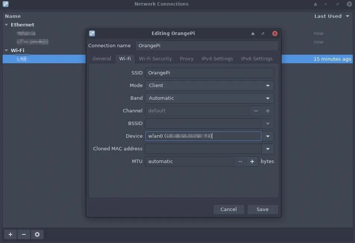Close the Network Connections window
The image size is (355, 243).
[349, 4]
